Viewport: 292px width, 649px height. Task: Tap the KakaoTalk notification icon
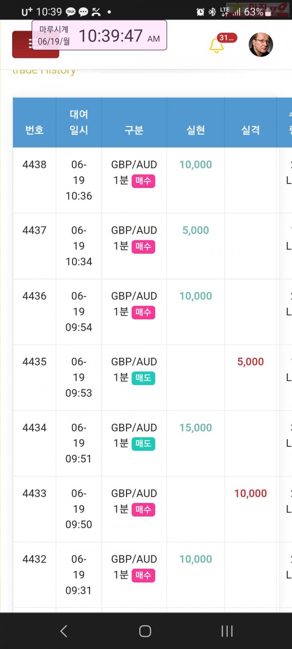[71, 12]
